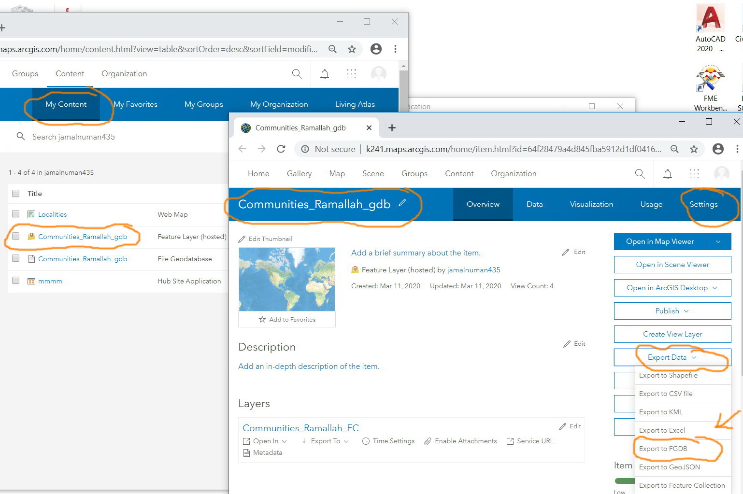The width and height of the screenshot is (743, 494).
Task: Open the FME Workbench desktop shortcut
Action: [x=711, y=88]
